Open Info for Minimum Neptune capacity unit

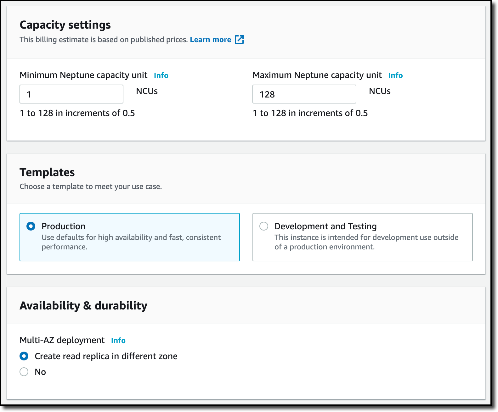click(x=161, y=75)
